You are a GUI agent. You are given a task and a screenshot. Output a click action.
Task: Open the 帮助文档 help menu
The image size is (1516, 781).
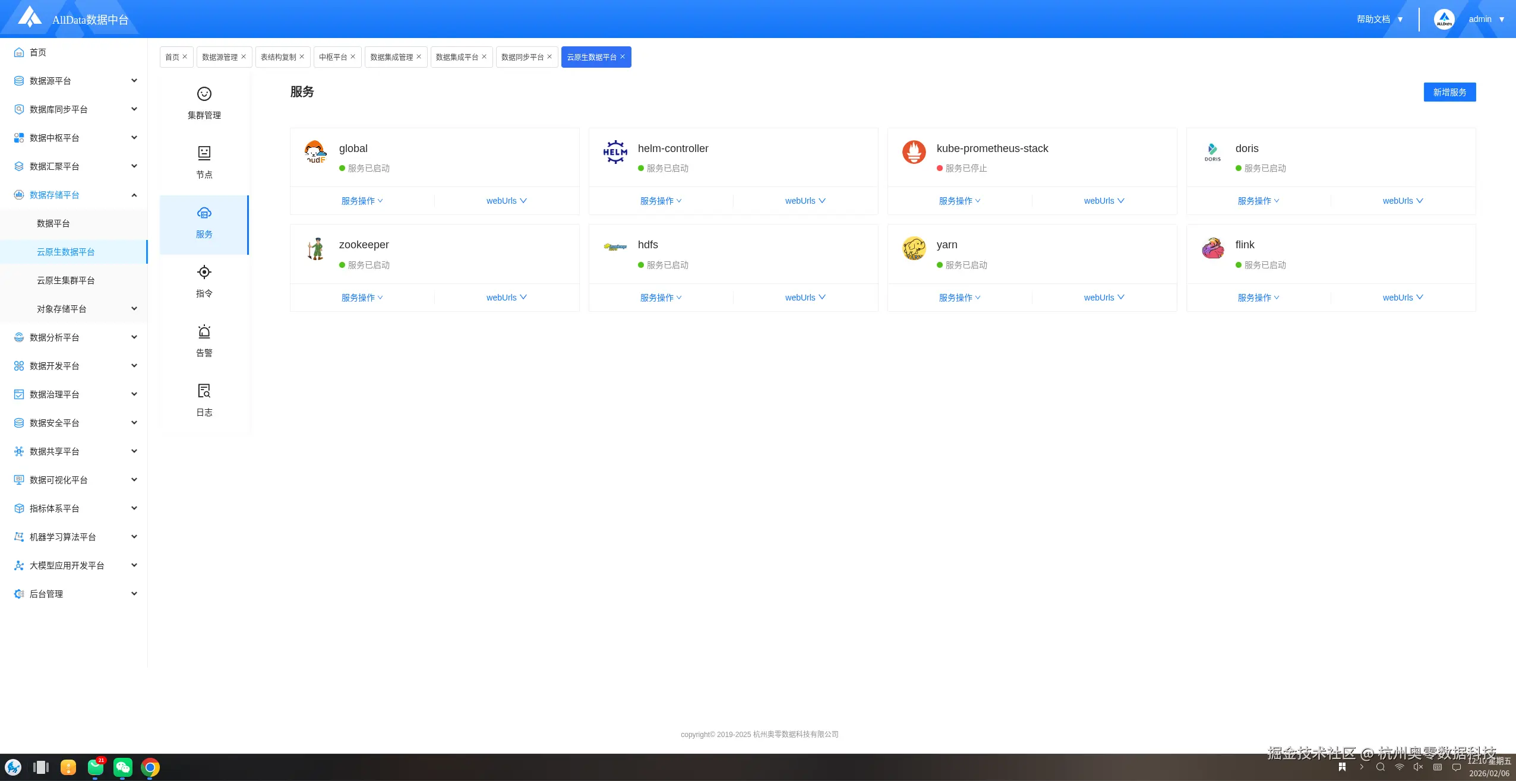pyautogui.click(x=1379, y=19)
